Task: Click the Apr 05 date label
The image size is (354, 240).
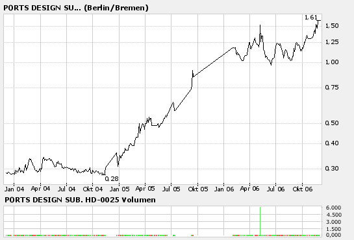Action: pyautogui.click(x=145, y=189)
